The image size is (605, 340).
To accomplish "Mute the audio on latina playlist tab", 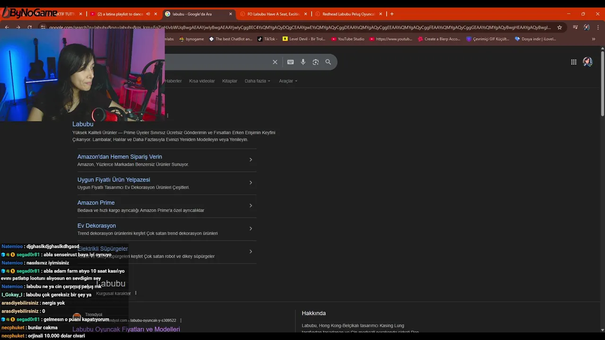I will (148, 14).
